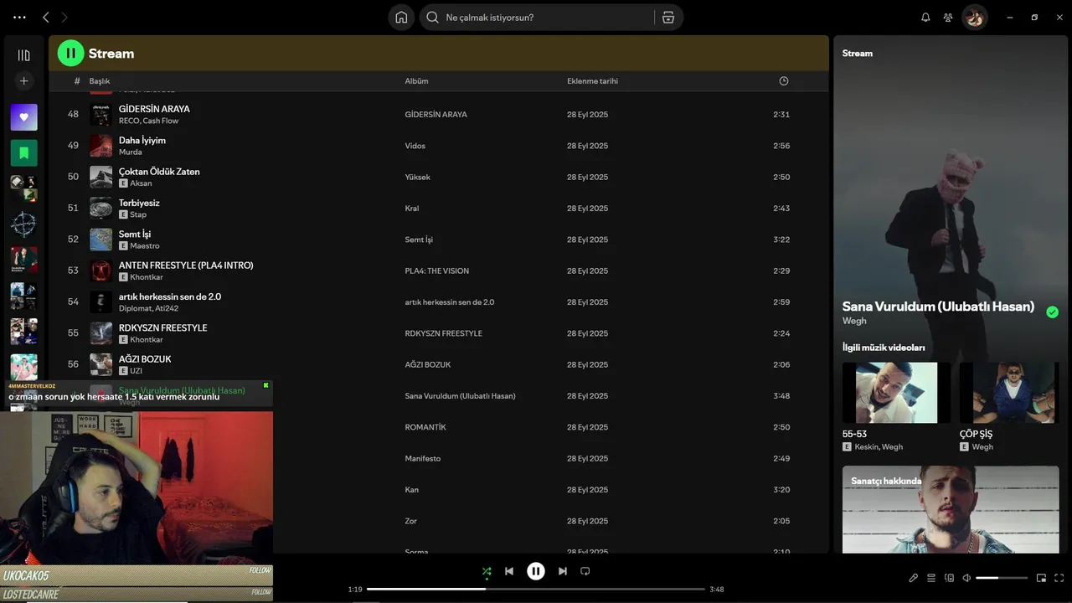The height and width of the screenshot is (603, 1072).
Task: Toggle repeat mode
Action: coord(585,571)
